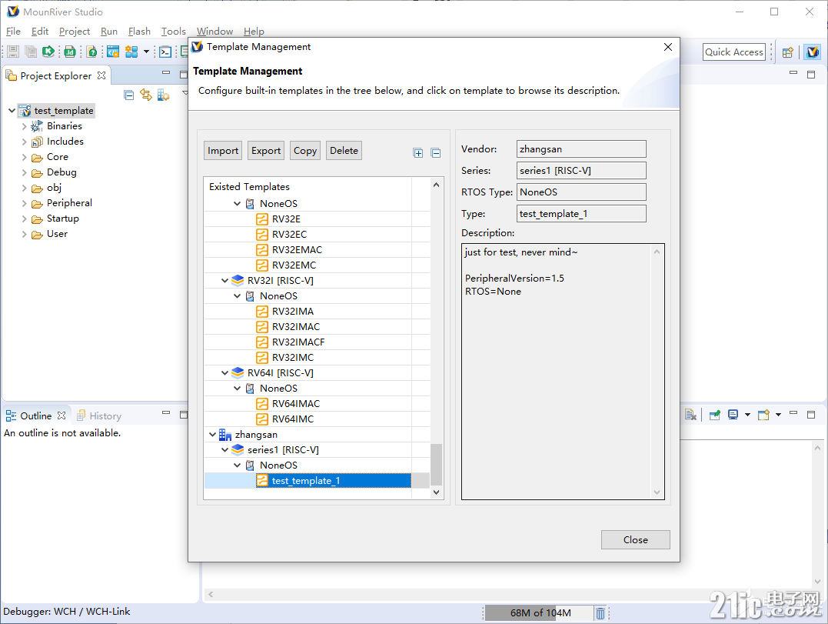Click the green K arrow toolbar icon
The image size is (828, 624).
pos(48,52)
